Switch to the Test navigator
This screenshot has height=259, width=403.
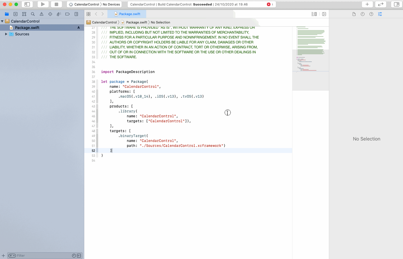[x=50, y=14]
